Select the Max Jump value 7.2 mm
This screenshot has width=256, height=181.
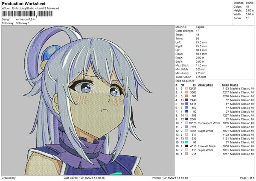coord(201,73)
